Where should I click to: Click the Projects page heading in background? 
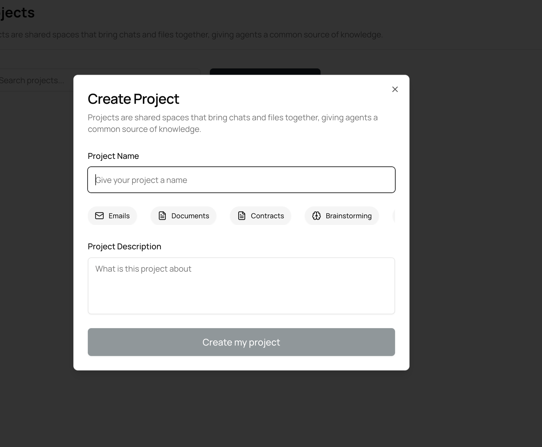point(17,12)
